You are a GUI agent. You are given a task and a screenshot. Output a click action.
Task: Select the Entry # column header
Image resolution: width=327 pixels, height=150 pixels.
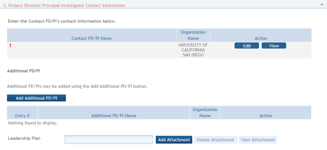[22, 115]
